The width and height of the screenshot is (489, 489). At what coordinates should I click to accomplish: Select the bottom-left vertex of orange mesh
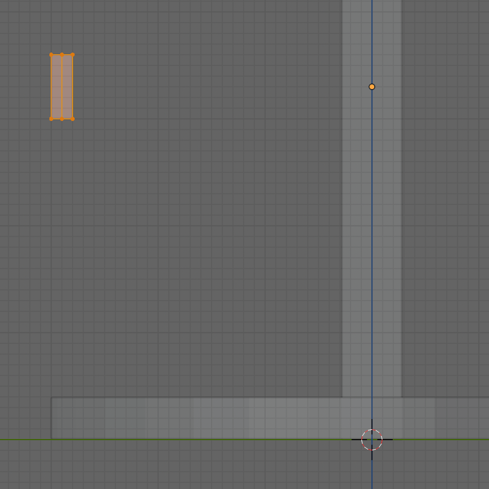coord(51,119)
